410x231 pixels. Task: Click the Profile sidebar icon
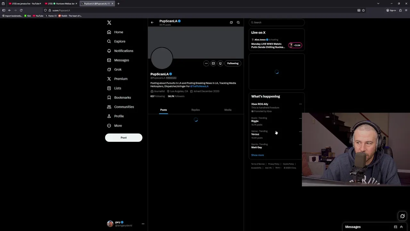109,116
